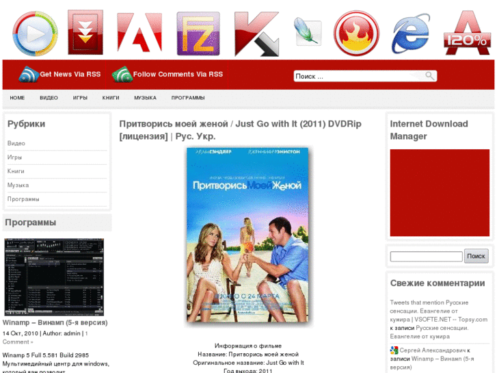Viewport: 497px width, 373px height.
Task: Go to HOME in navigation bar
Action: pyautogui.click(x=17, y=98)
